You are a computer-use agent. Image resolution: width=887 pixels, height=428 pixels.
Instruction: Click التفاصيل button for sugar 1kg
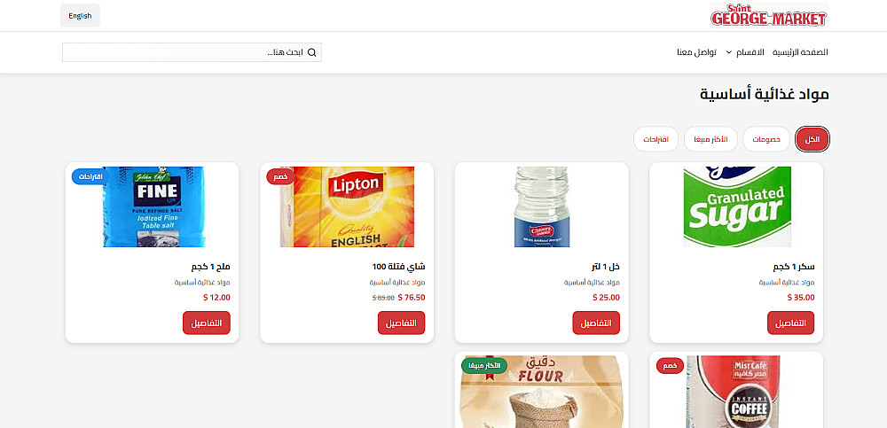[791, 323]
